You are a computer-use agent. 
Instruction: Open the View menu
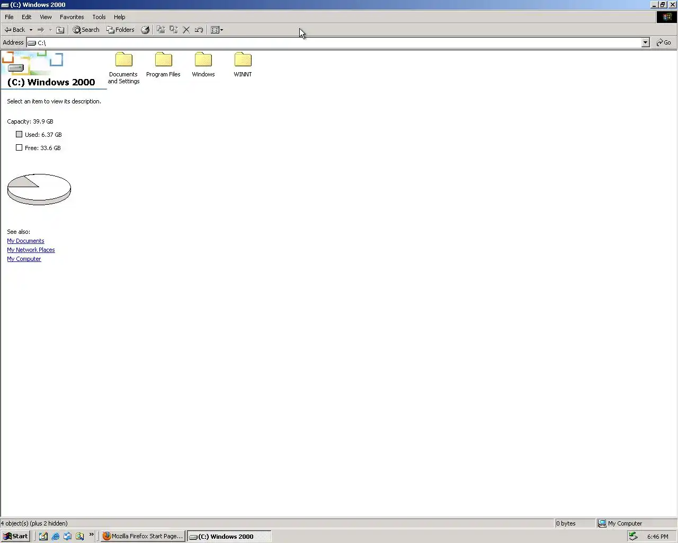46,17
